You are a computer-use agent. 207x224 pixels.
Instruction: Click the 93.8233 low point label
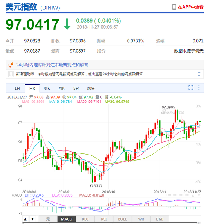point(96,185)
